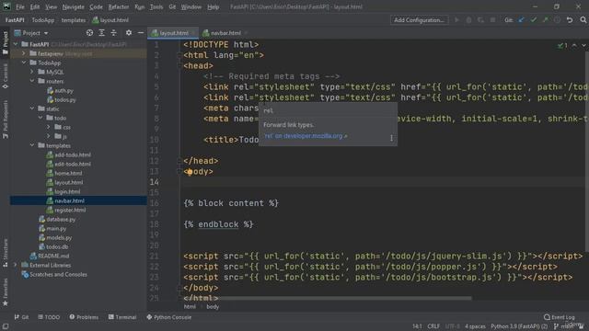Open README.md file

[50, 256]
